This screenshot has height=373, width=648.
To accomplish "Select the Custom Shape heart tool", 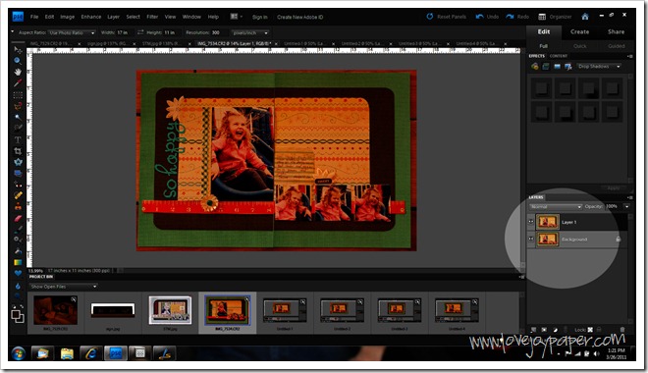I will 18,273.
